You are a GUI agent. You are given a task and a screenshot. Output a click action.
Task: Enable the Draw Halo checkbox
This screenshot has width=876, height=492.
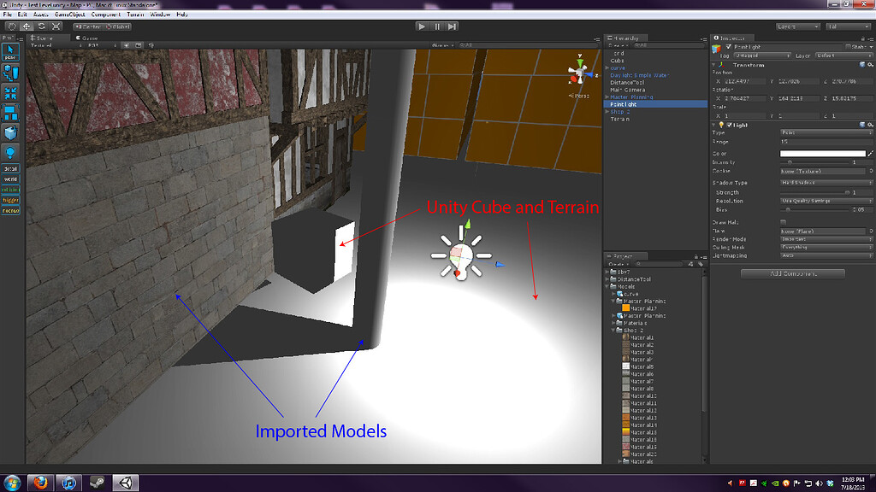pyautogui.click(x=782, y=220)
